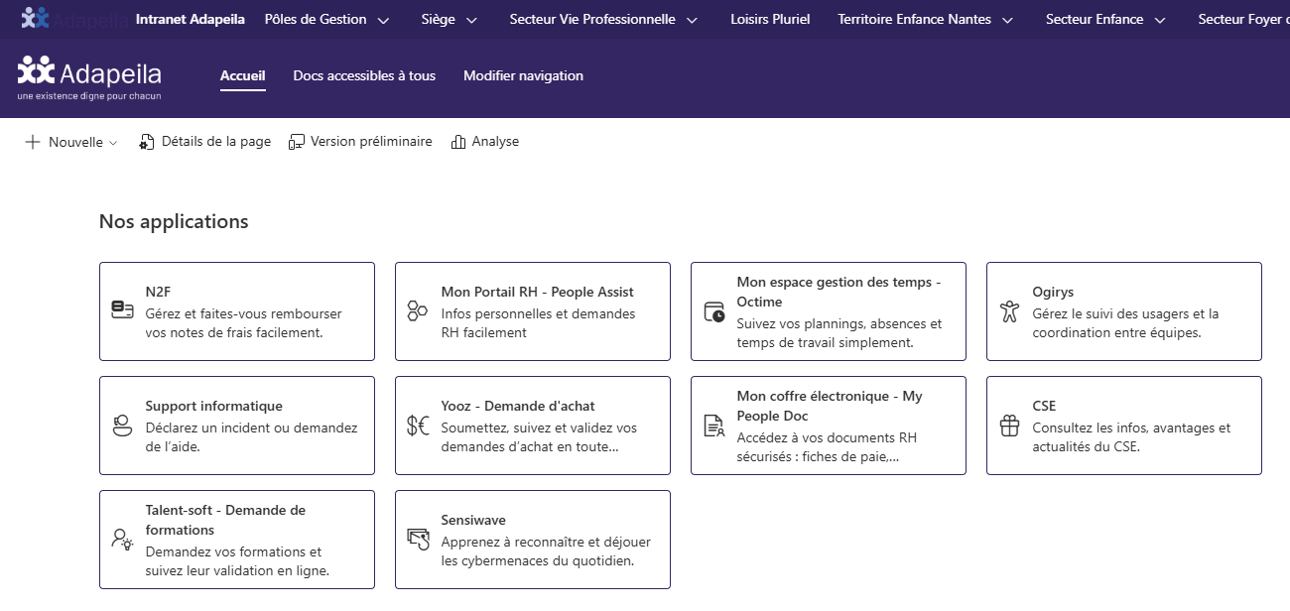The image size is (1290, 611).
Task: Open the Ogirys application title
Action: tap(1053, 292)
